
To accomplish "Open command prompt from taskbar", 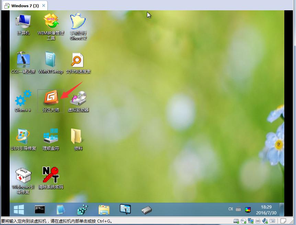I will [x=40, y=210].
